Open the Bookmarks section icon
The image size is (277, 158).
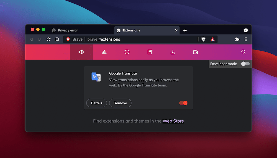point(150,52)
